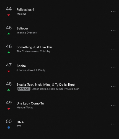Open artist Imagine Dragons
Viewport: 119px width, 139px height.
coord(27,33)
